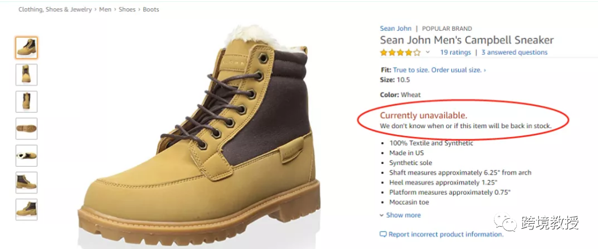598x249 pixels.
Task: Click the report speech bubble icon
Action: 383,234
